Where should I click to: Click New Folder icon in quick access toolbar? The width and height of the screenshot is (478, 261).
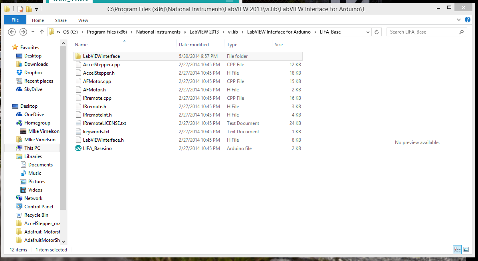29,9
